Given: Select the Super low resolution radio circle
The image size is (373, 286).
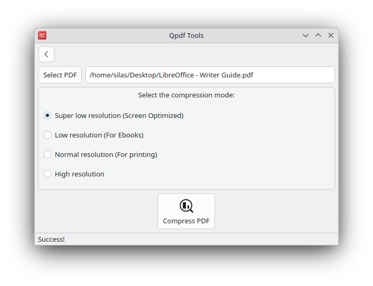Looking at the screenshot, I should pyautogui.click(x=47, y=115).
